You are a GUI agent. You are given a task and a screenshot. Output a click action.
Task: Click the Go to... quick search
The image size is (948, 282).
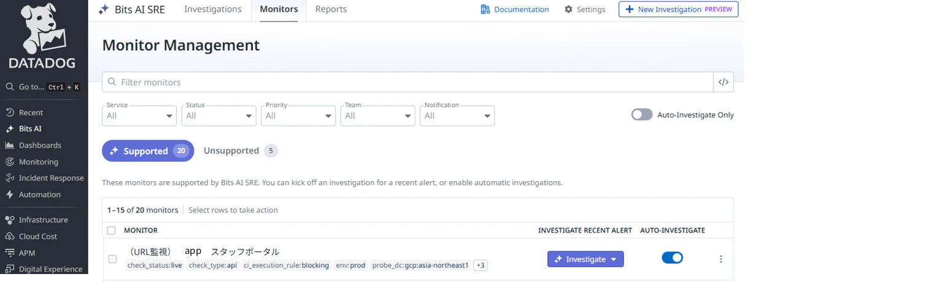(x=43, y=87)
